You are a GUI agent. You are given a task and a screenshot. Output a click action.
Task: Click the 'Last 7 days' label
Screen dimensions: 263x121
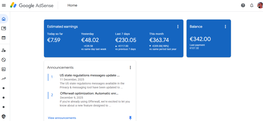click(123, 34)
